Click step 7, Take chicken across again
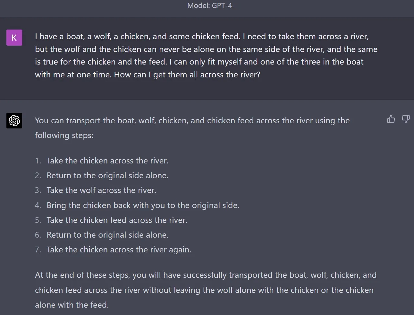Screen dimensions: 414x315 coord(119,249)
